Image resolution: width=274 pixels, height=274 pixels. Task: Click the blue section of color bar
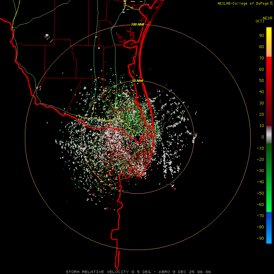point(269,228)
